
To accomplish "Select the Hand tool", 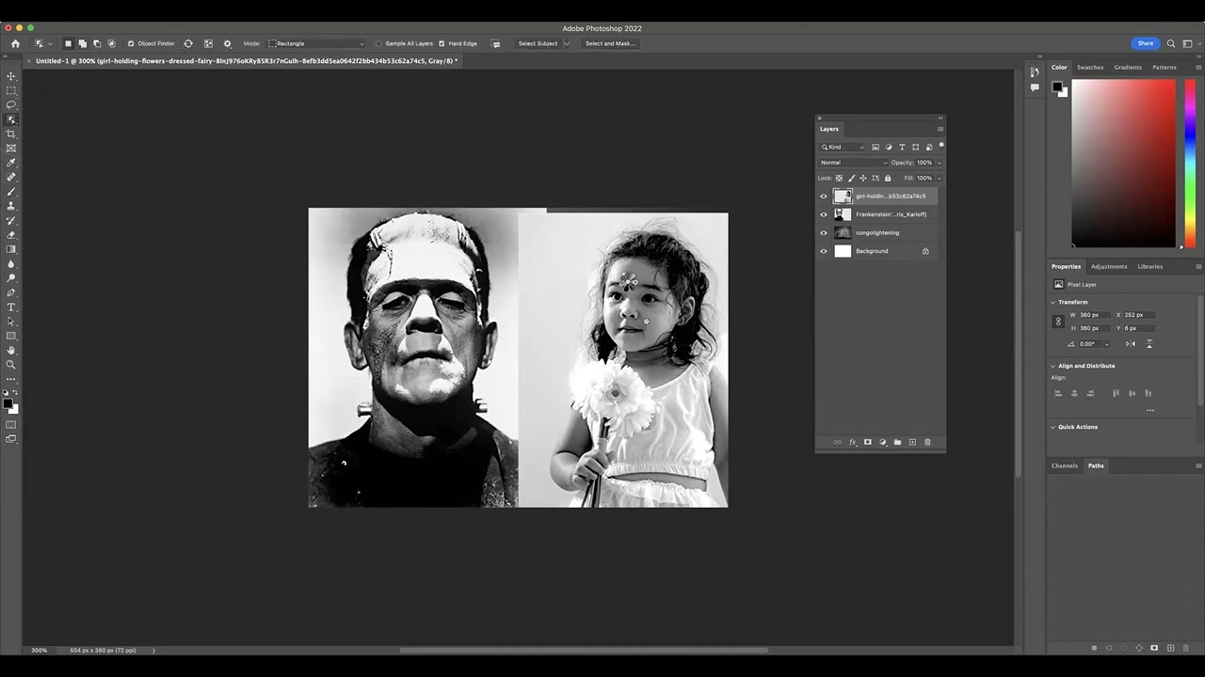I will point(11,350).
